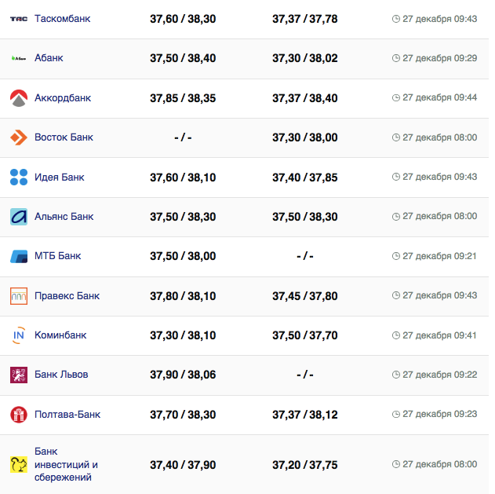Go to Банк Львов page
The image size is (495, 494).
pyautogui.click(x=61, y=375)
